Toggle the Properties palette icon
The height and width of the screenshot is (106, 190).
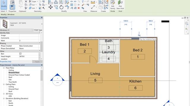coord(12,7)
